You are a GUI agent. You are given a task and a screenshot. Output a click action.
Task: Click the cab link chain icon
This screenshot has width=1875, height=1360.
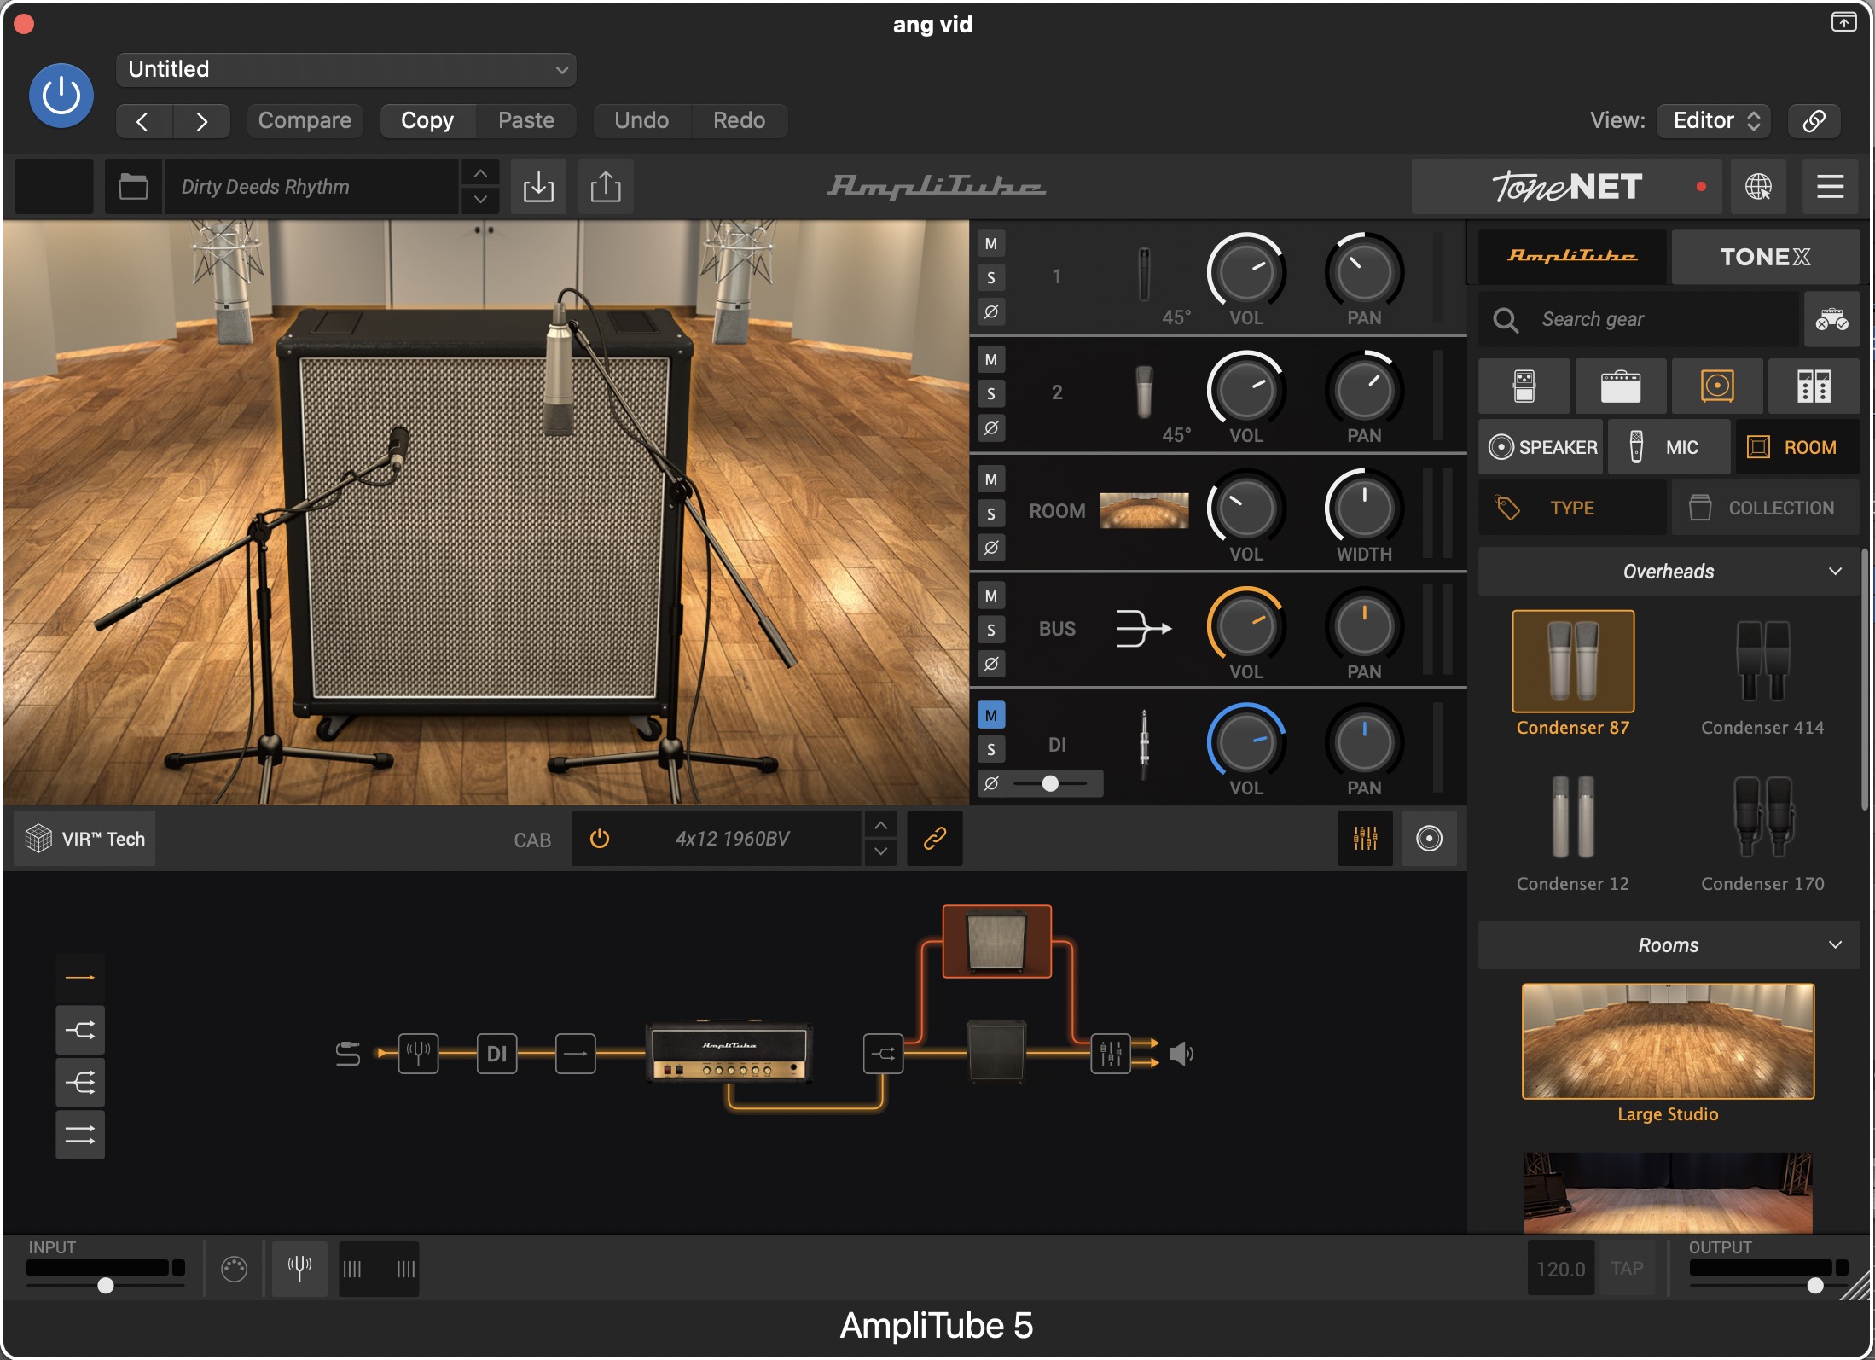pyautogui.click(x=935, y=839)
